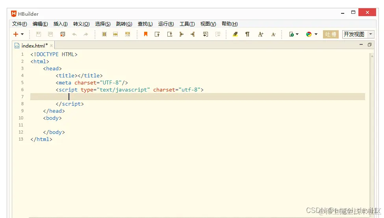Click the Chrome browser icon
384x218 pixels.
(x=309, y=34)
